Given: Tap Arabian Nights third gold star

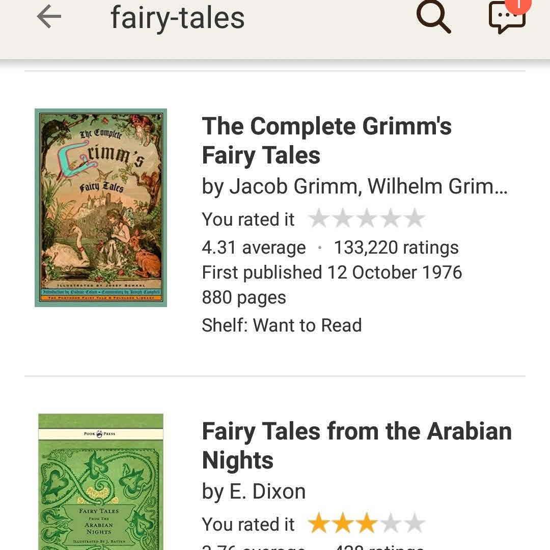Looking at the screenshot, I should pyautogui.click(x=367, y=523).
